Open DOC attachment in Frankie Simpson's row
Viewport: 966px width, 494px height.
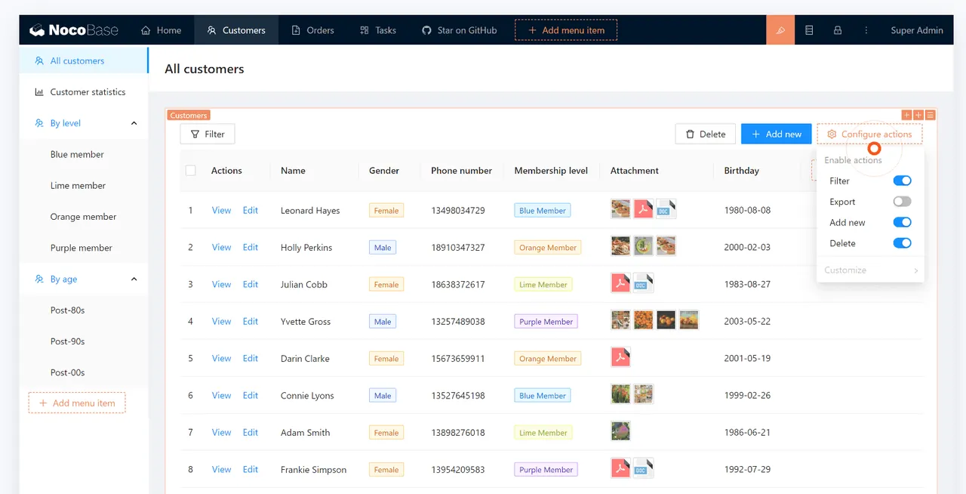pyautogui.click(x=643, y=468)
